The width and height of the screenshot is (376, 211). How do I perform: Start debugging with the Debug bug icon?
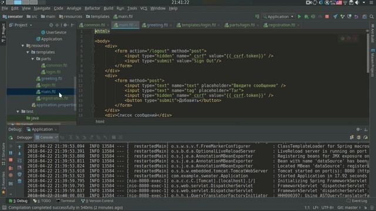(x=306, y=16)
